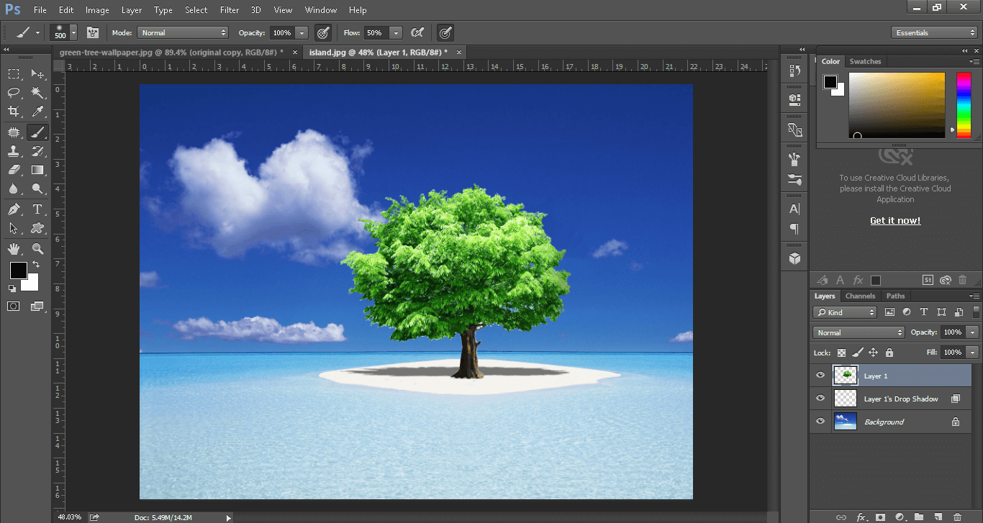Open the brush Mode dropdown
Image resolution: width=983 pixels, height=523 pixels.
coord(183,32)
